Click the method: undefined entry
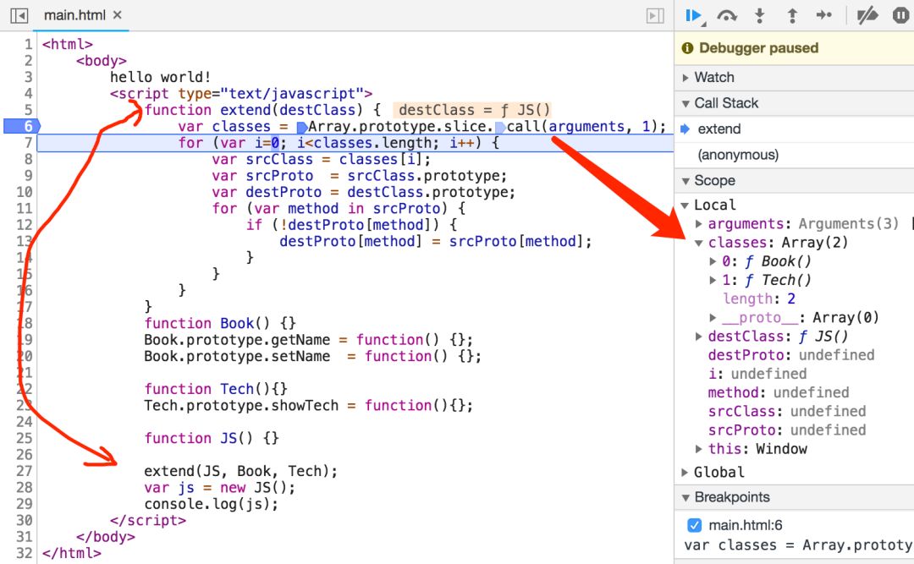The width and height of the screenshot is (914, 564). point(779,392)
